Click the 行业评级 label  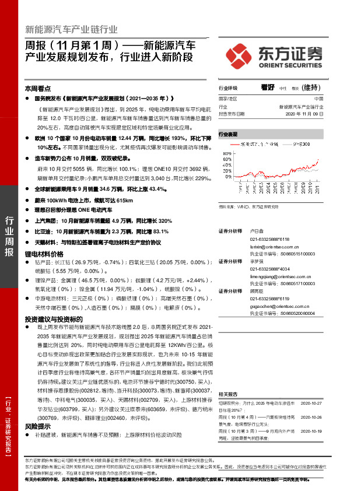coord(228,88)
